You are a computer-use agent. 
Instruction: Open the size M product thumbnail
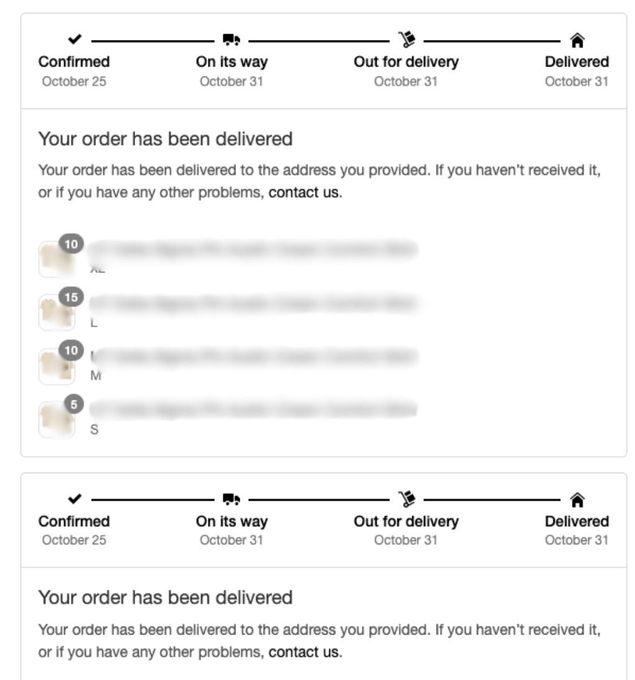[x=57, y=366]
